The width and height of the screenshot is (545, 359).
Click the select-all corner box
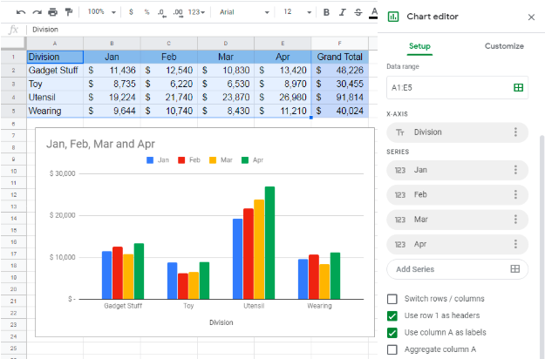point(14,44)
